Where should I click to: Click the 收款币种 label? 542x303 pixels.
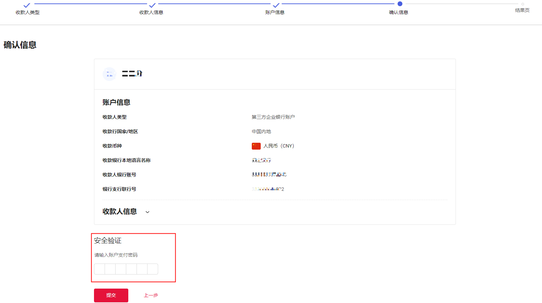pos(112,146)
